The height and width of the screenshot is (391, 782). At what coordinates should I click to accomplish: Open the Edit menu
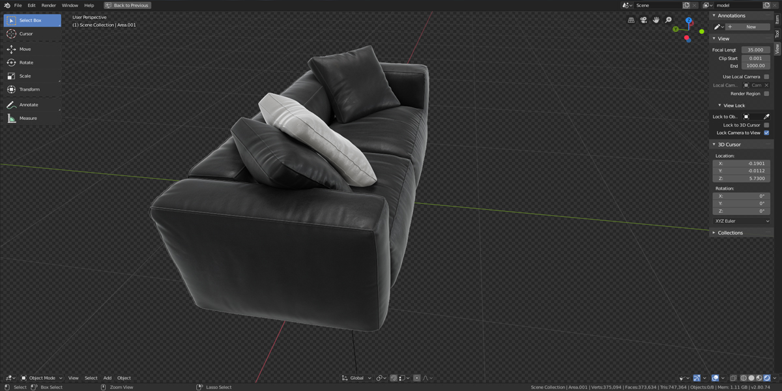click(x=31, y=5)
